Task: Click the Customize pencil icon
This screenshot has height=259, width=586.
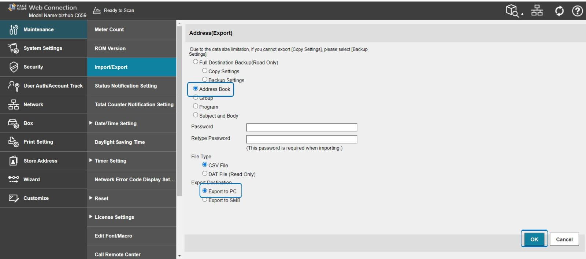Action: point(14,198)
